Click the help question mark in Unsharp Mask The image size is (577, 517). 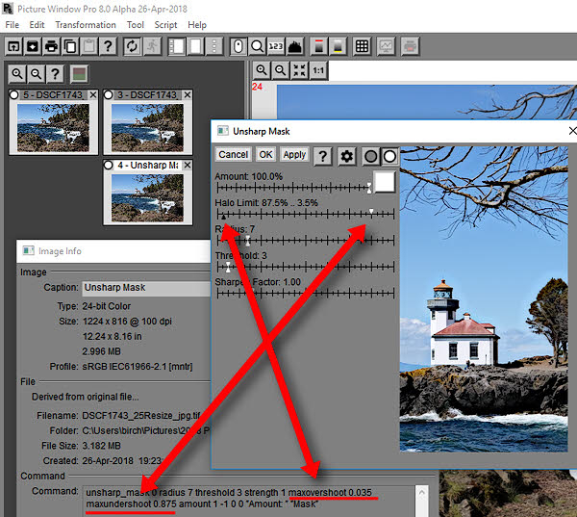[325, 155]
